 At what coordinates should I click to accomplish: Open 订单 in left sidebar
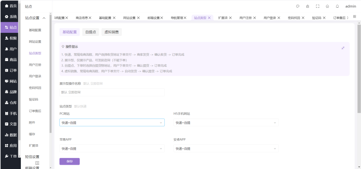tap(11, 70)
